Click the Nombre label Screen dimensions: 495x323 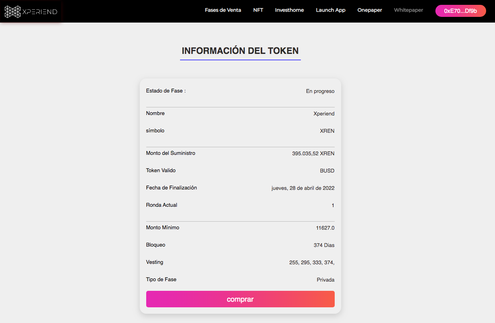[155, 113]
